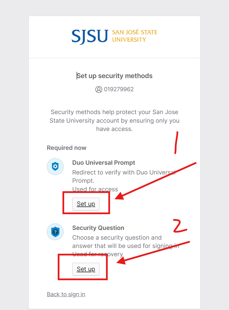Click the Redirect to verify description text
This screenshot has height=310, width=229.
(124, 176)
